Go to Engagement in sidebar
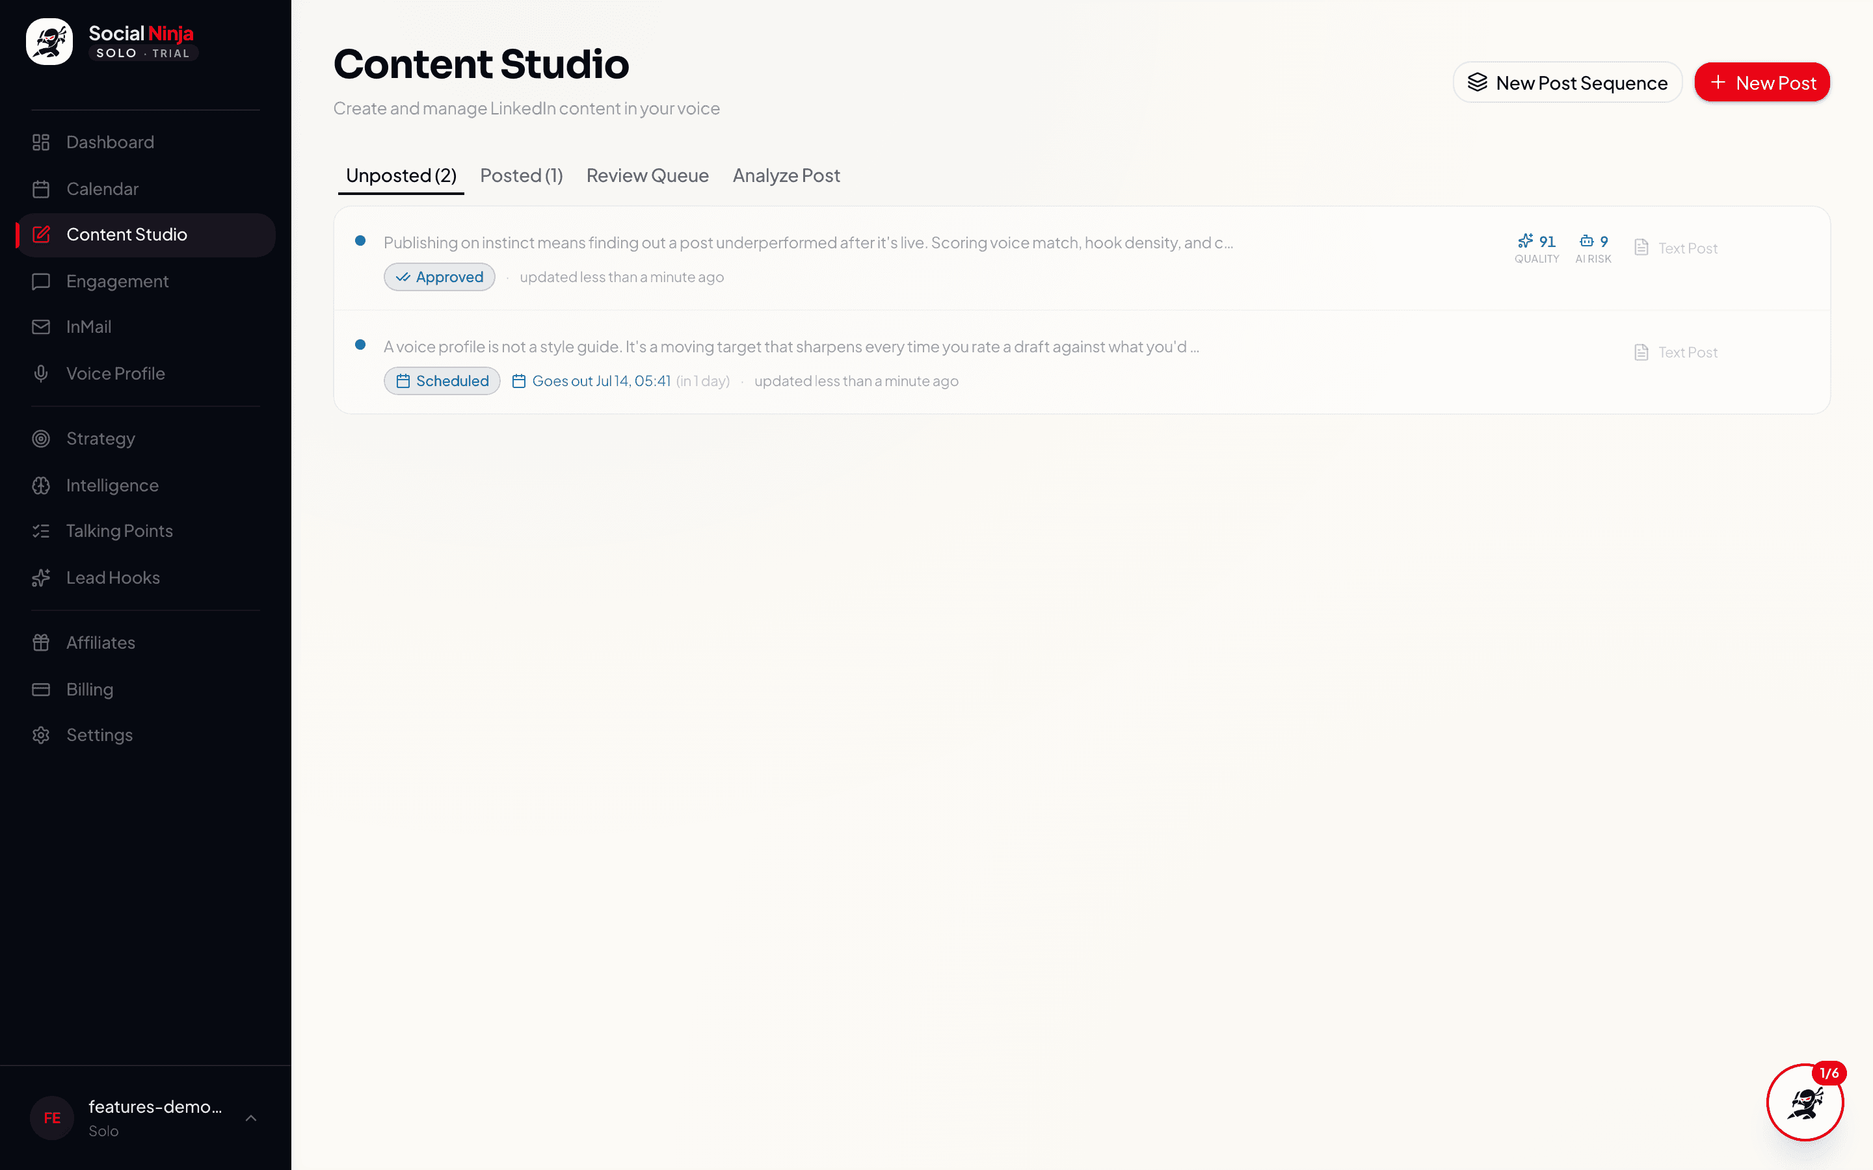Screen dimensions: 1873x1170 (146, 281)
